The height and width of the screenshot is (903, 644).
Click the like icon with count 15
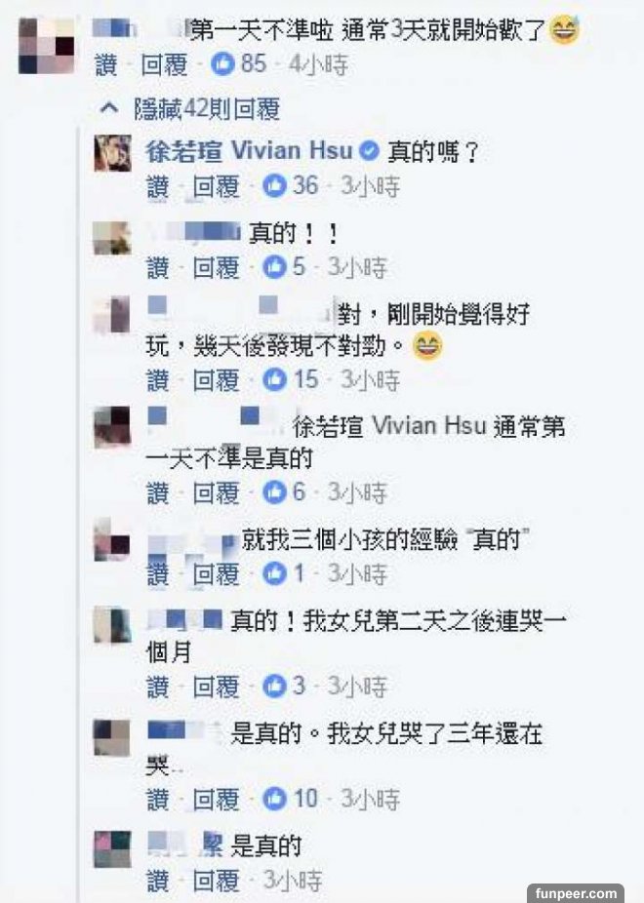coord(274,379)
